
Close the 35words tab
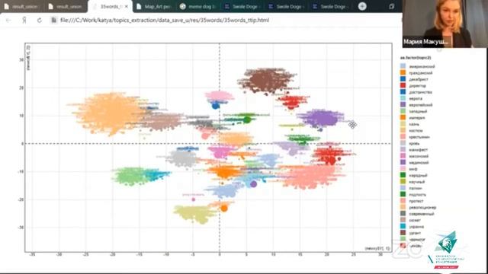(x=127, y=6)
